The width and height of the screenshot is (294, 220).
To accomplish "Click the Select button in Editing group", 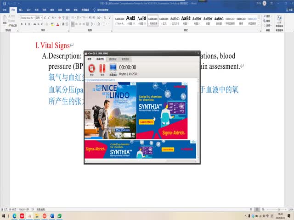I will (267, 26).
